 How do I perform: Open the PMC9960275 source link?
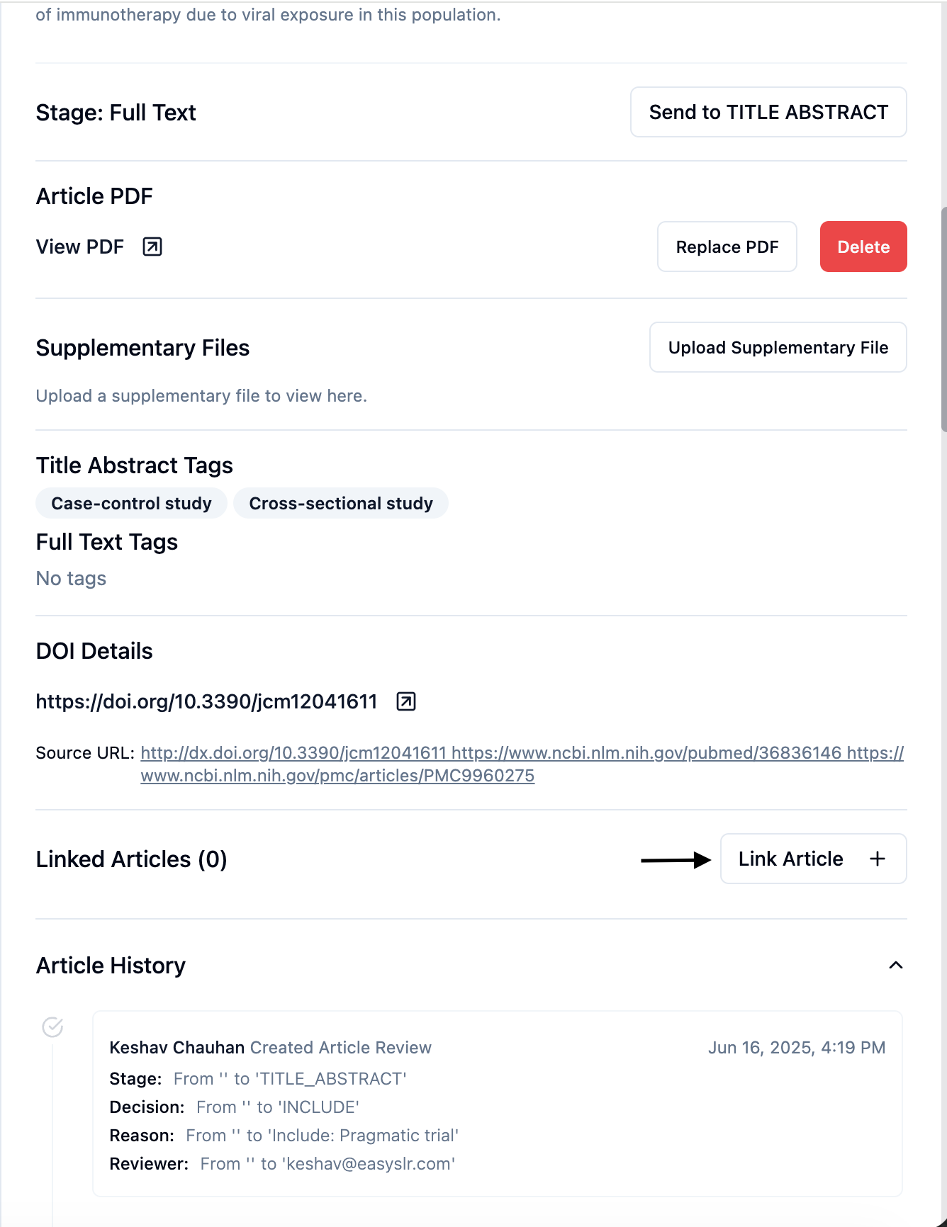[x=337, y=776]
